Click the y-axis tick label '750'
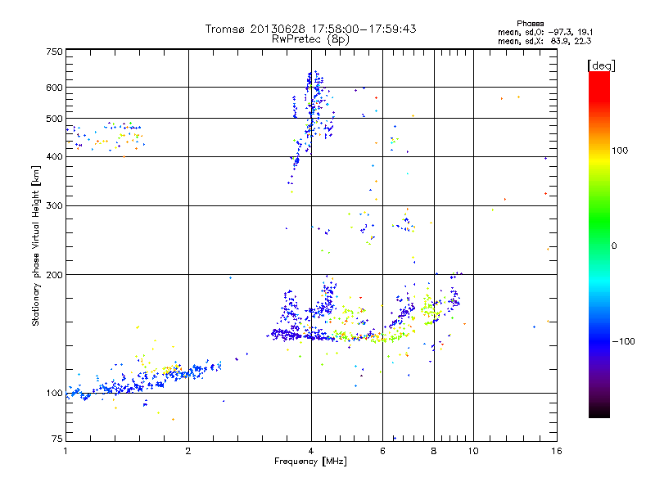This screenshot has height=491, width=655. pos(54,52)
